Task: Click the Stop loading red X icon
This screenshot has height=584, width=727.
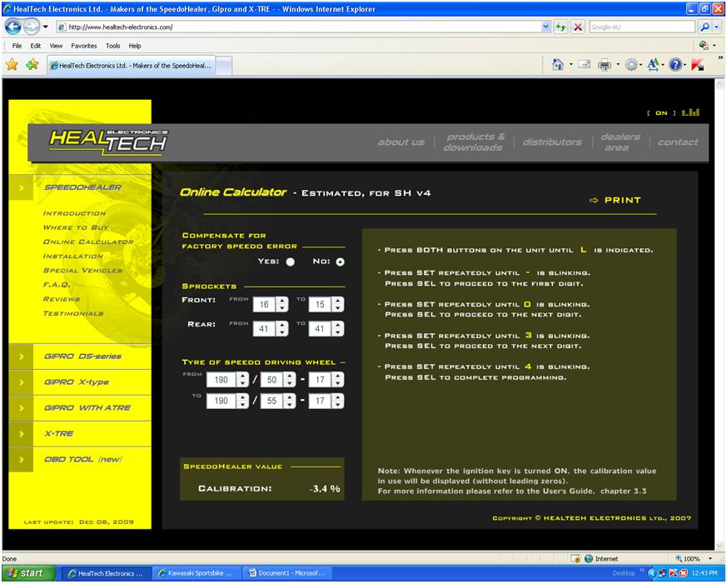Action: [x=578, y=27]
